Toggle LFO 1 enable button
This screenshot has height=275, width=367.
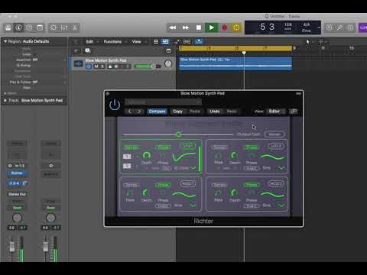(188, 146)
